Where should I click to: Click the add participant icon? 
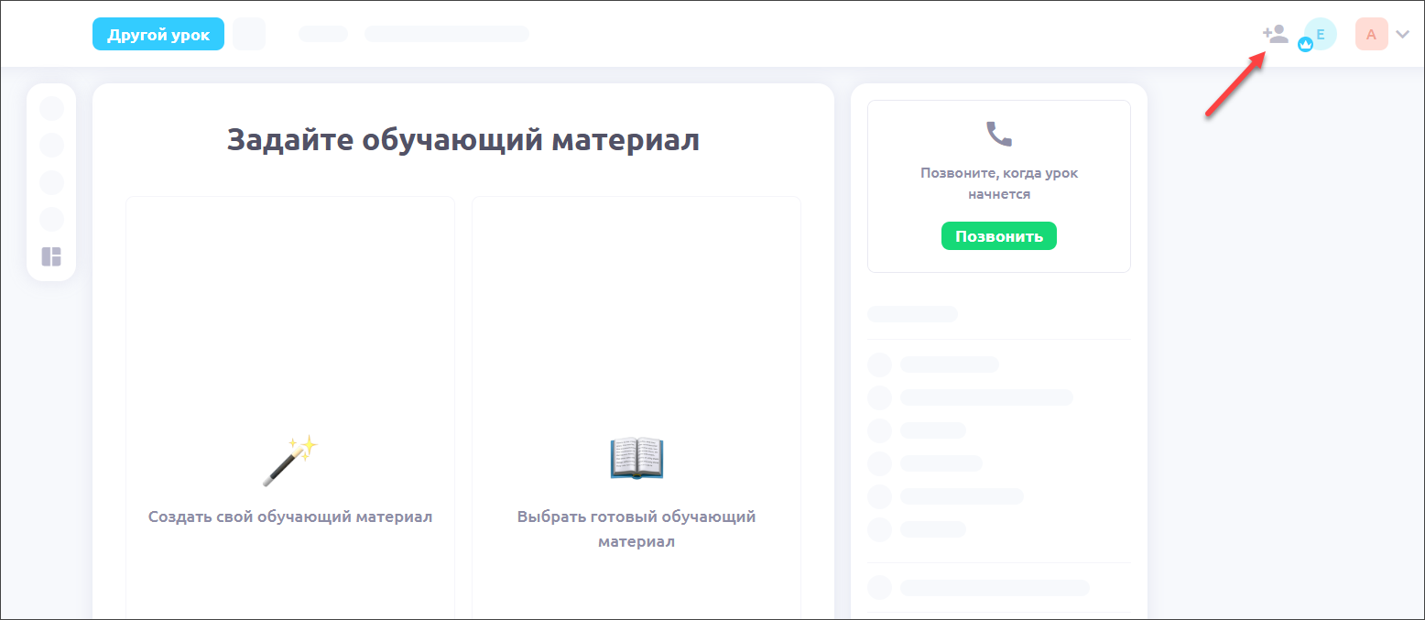tap(1275, 35)
